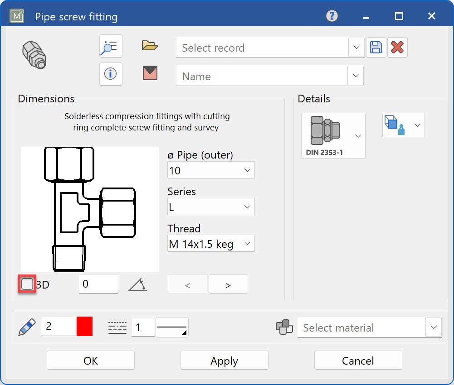
Task: Click the next variant arrow button
Action: coord(228,284)
